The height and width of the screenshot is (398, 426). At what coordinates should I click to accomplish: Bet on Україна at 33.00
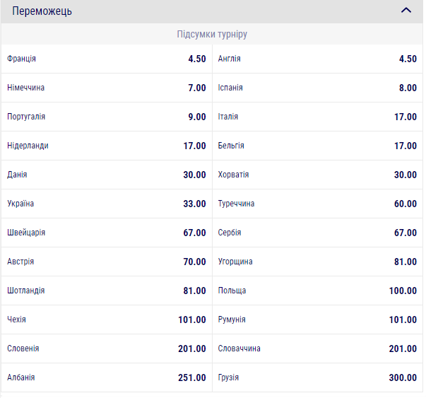(x=107, y=204)
